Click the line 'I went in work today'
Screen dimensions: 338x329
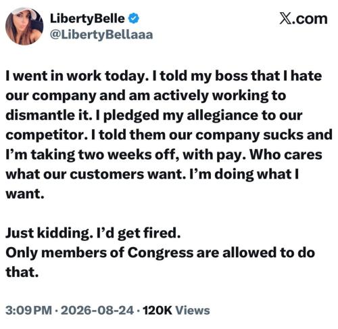78,76
